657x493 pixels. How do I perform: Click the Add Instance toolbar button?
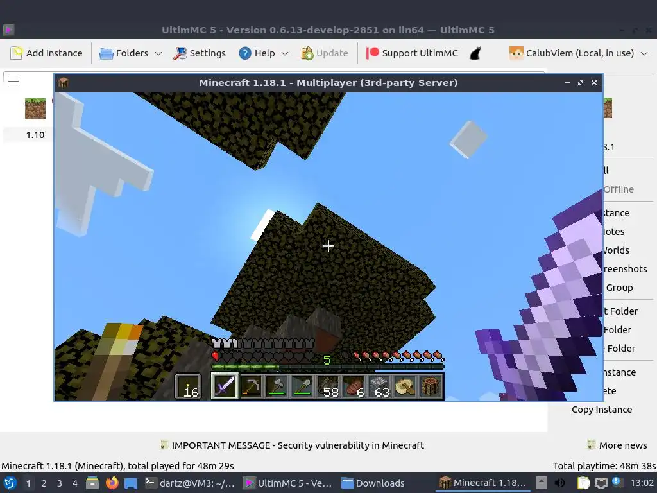[x=46, y=53]
